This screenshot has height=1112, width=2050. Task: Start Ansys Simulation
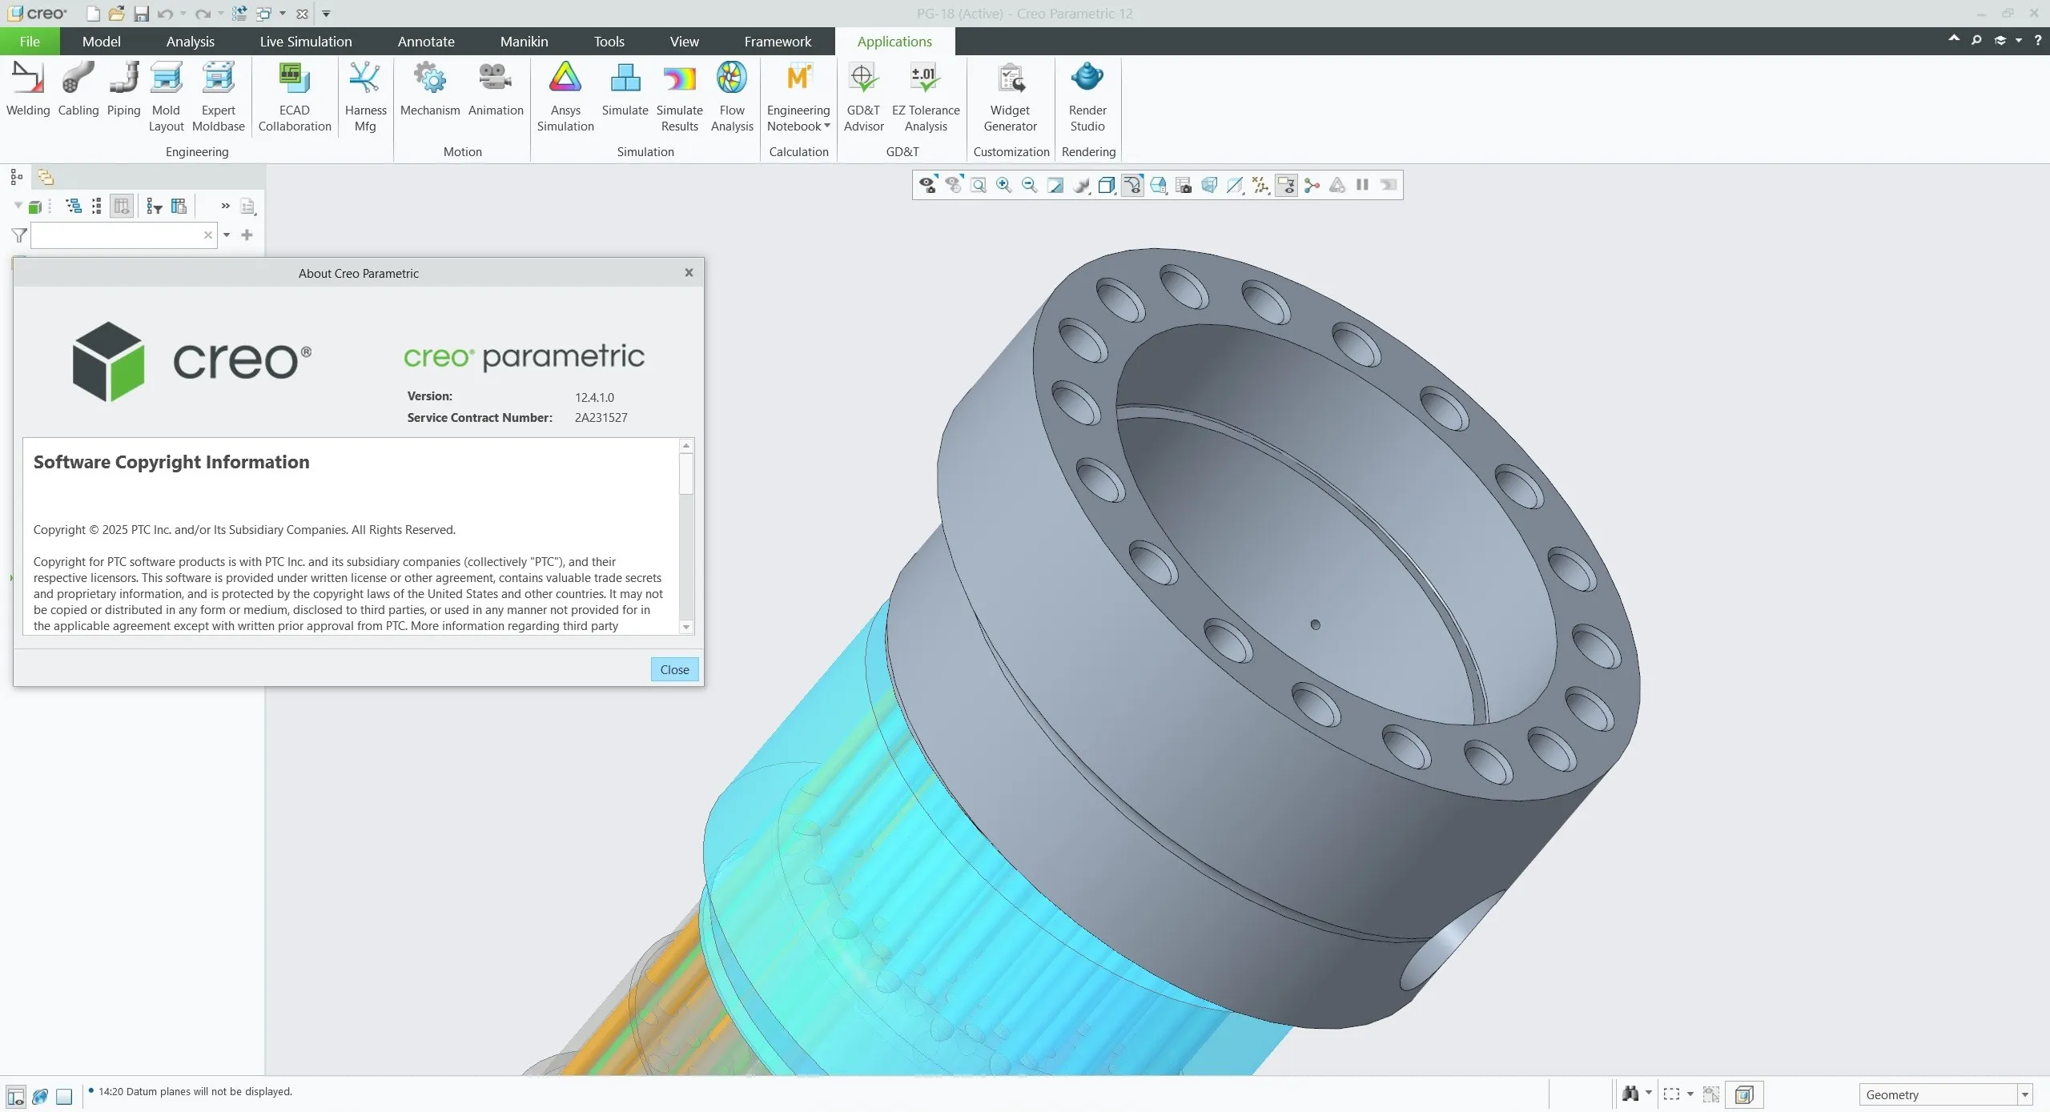pos(565,96)
